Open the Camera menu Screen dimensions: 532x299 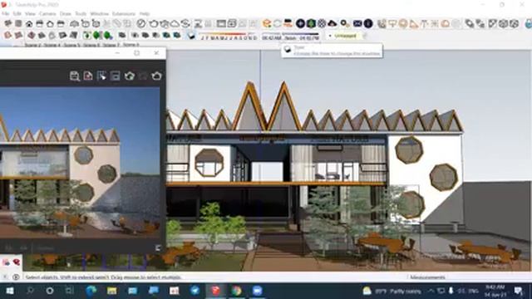(x=47, y=13)
